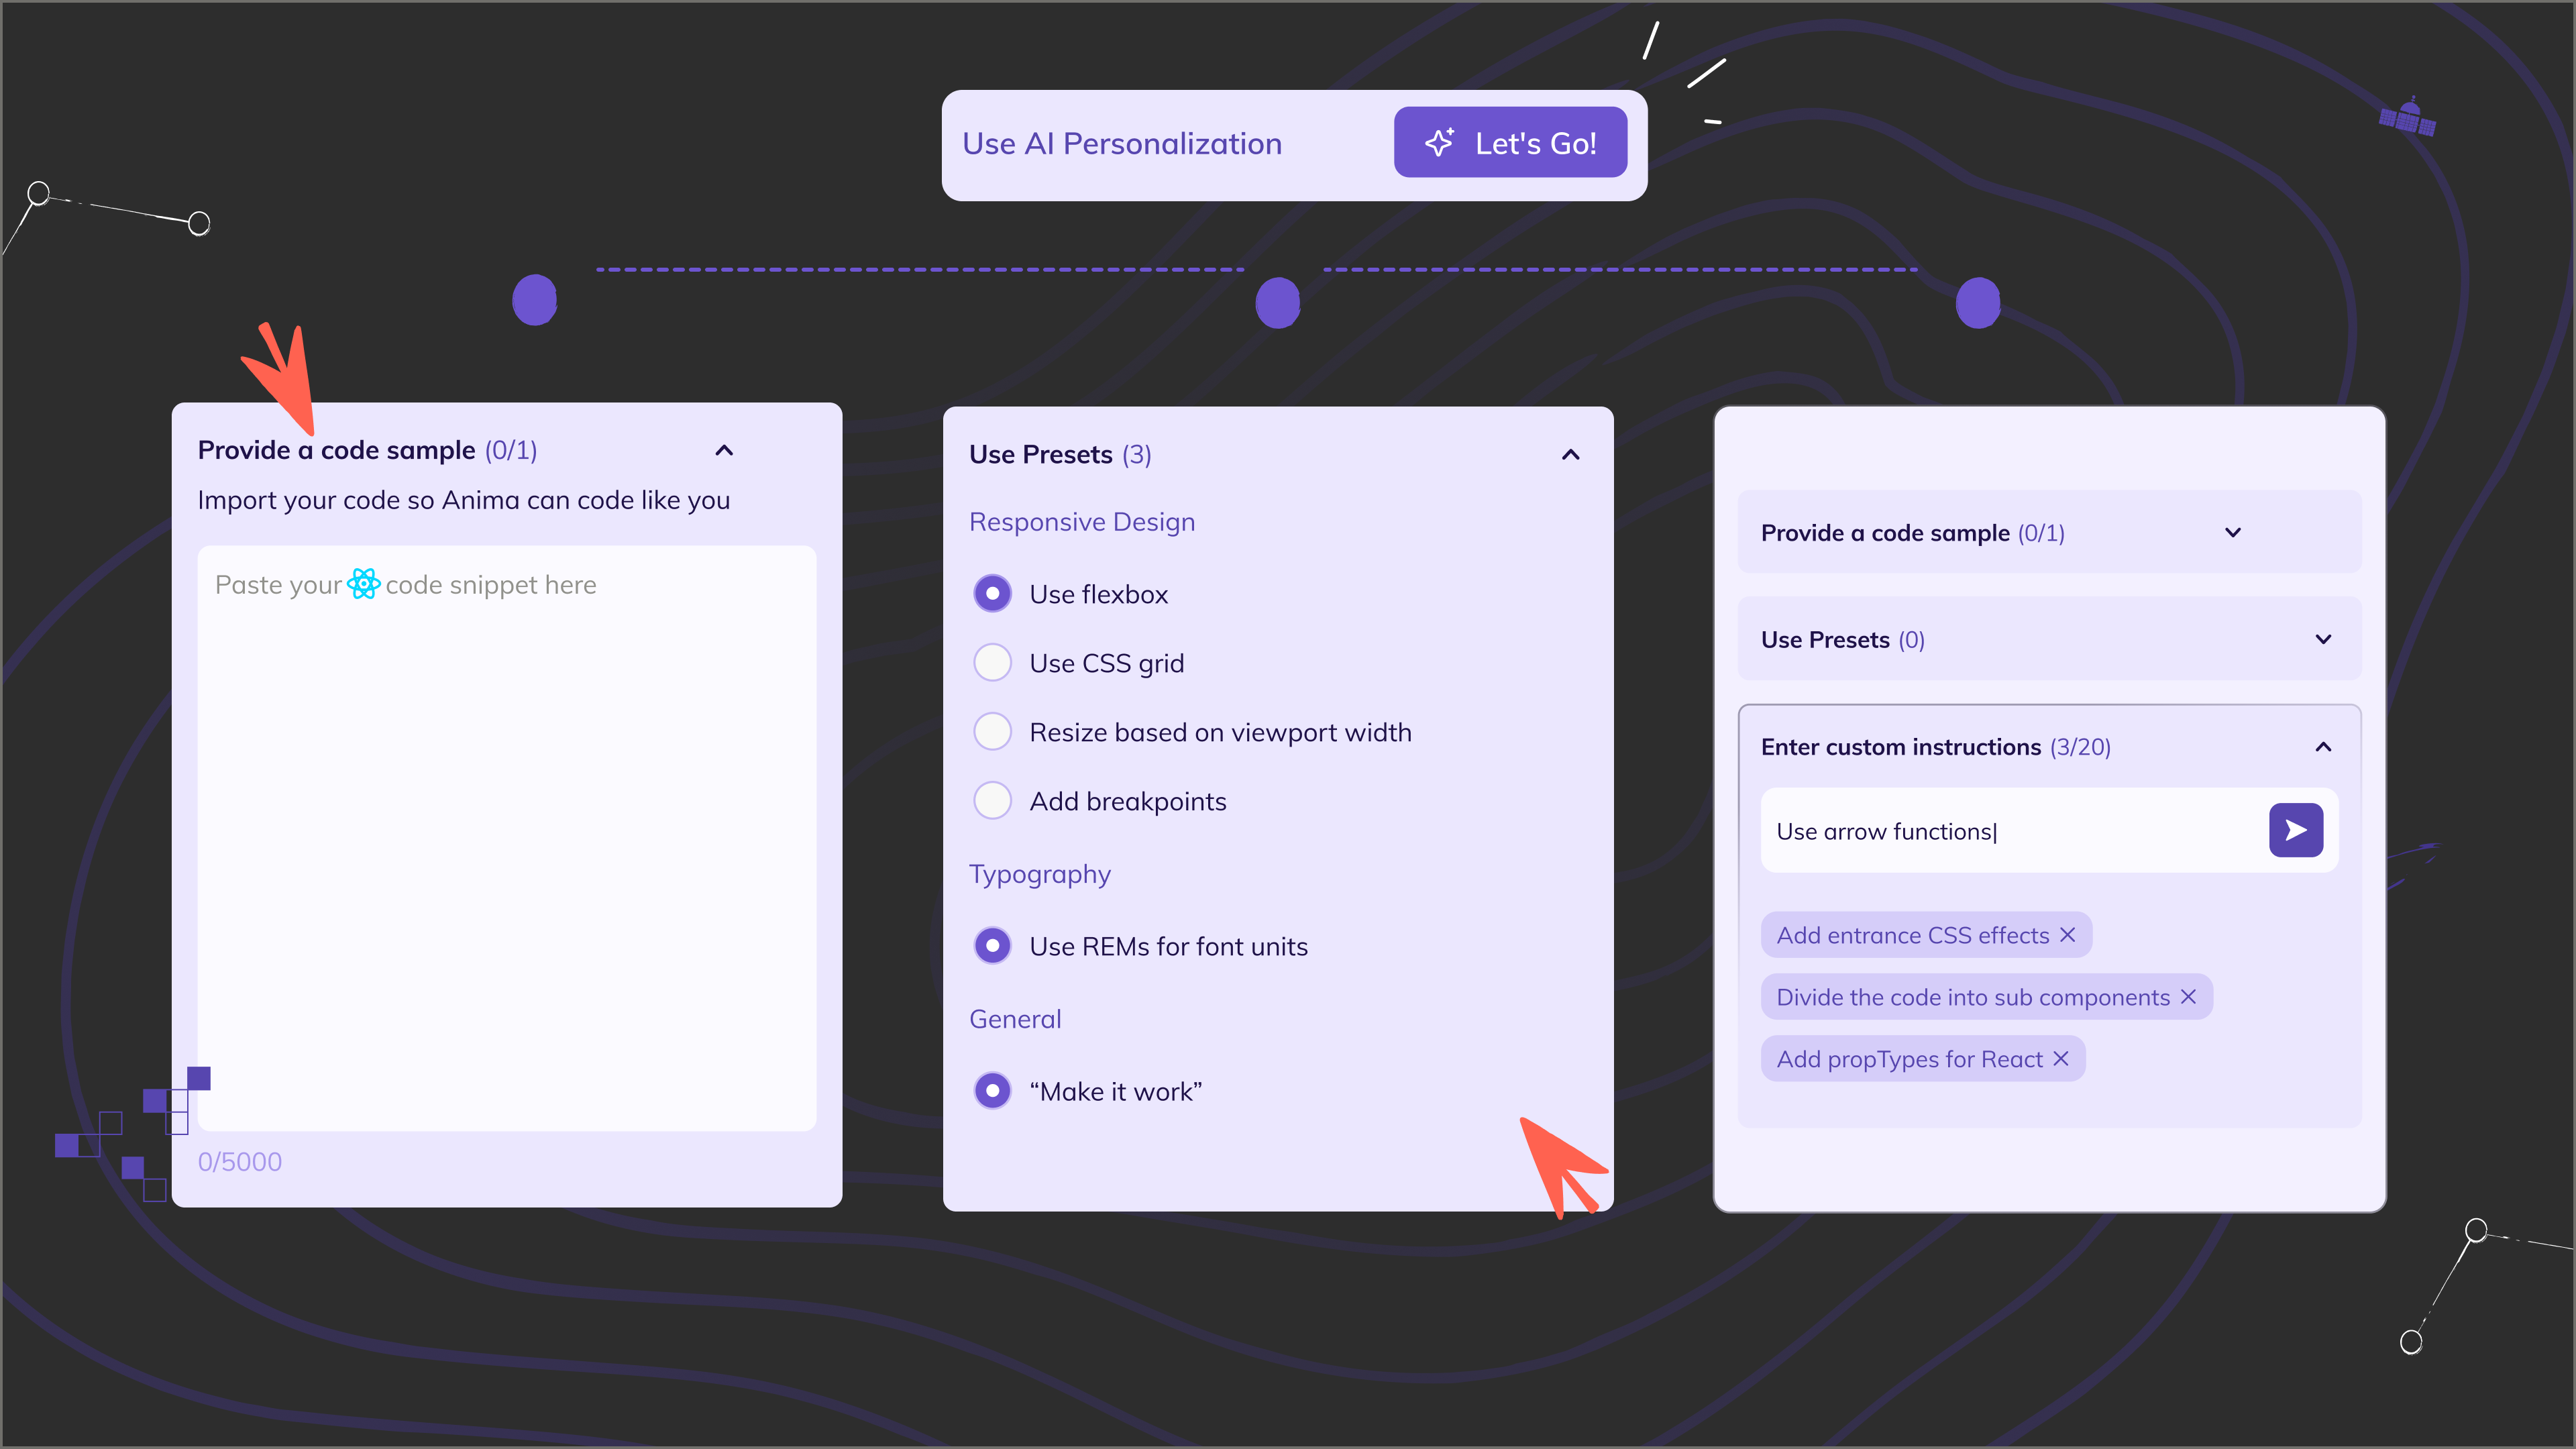
Task: Remove the Add entrance CSS effects tag
Action: pos(2068,935)
